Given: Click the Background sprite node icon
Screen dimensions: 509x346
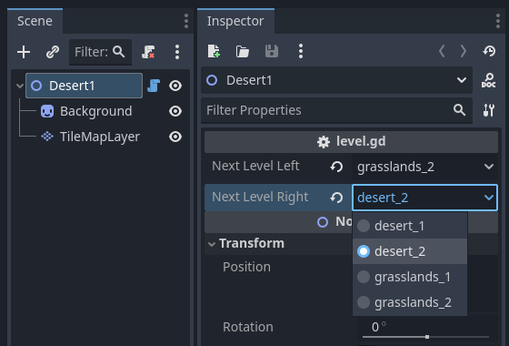Looking at the screenshot, I should [47, 111].
